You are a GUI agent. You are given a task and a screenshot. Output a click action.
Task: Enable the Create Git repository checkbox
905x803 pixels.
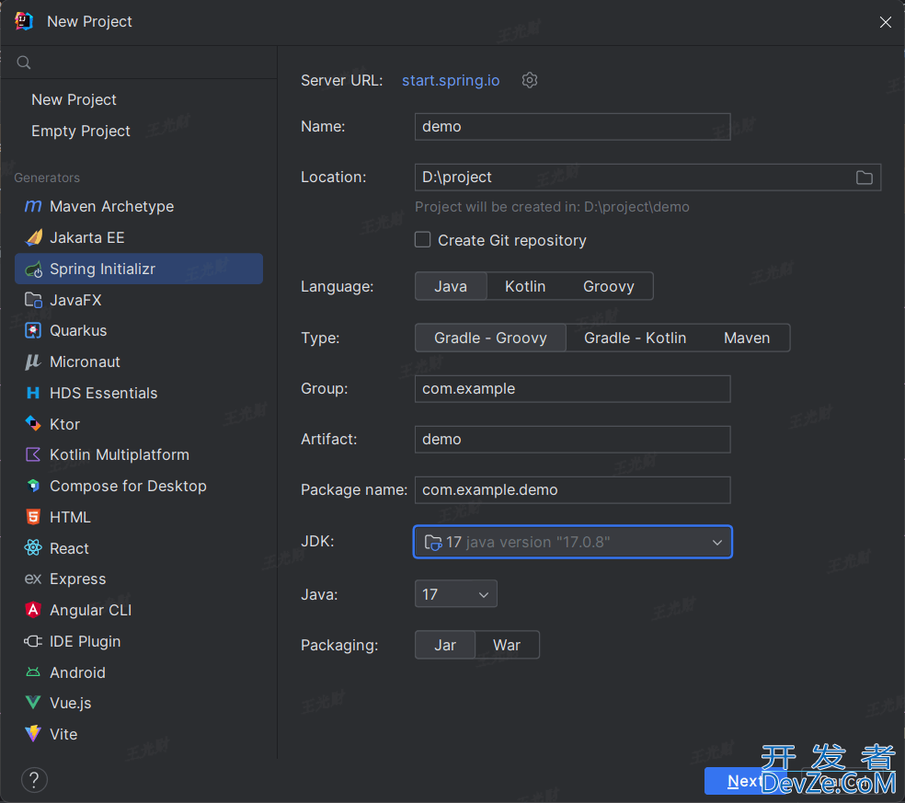(423, 240)
